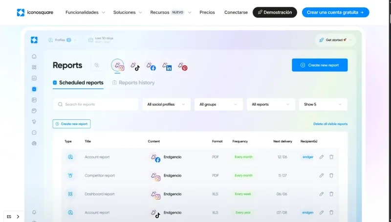This screenshot has width=391, height=222.
Task: Click the notification bell in sidebar
Action: coord(34,212)
